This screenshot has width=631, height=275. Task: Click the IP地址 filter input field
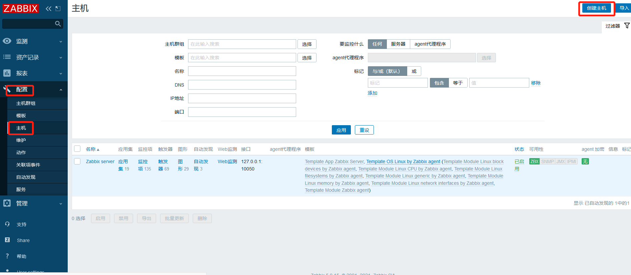click(242, 98)
